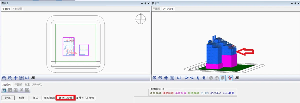Click the メッシュ最高 legend label

(229, 93)
